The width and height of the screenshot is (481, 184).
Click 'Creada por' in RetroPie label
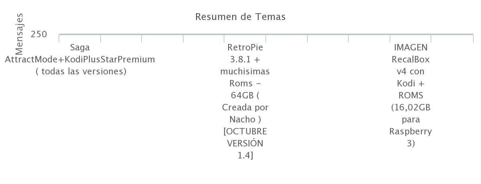pos(245,108)
